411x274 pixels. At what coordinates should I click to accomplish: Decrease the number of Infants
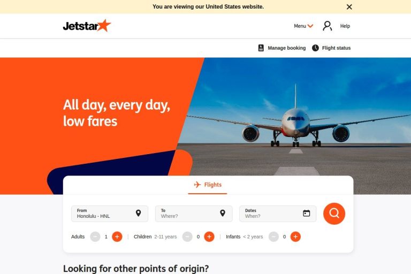click(x=273, y=237)
